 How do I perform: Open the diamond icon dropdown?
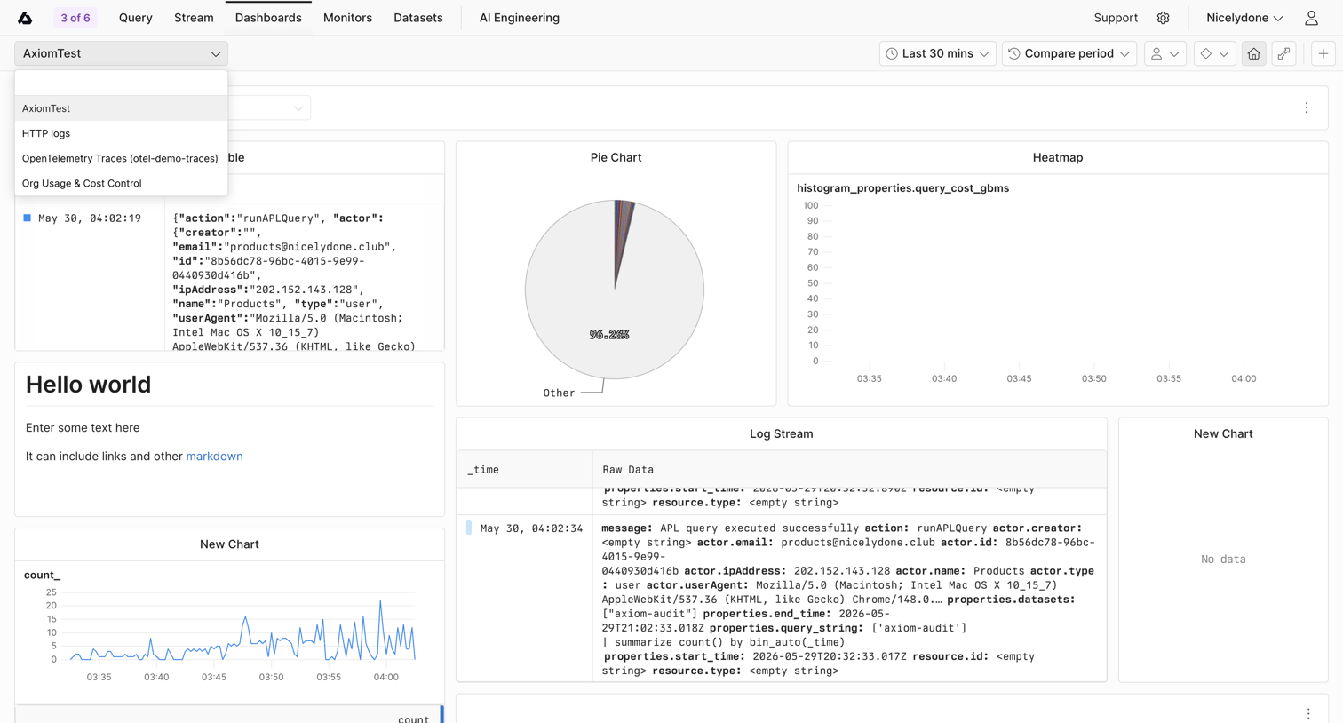(1214, 53)
